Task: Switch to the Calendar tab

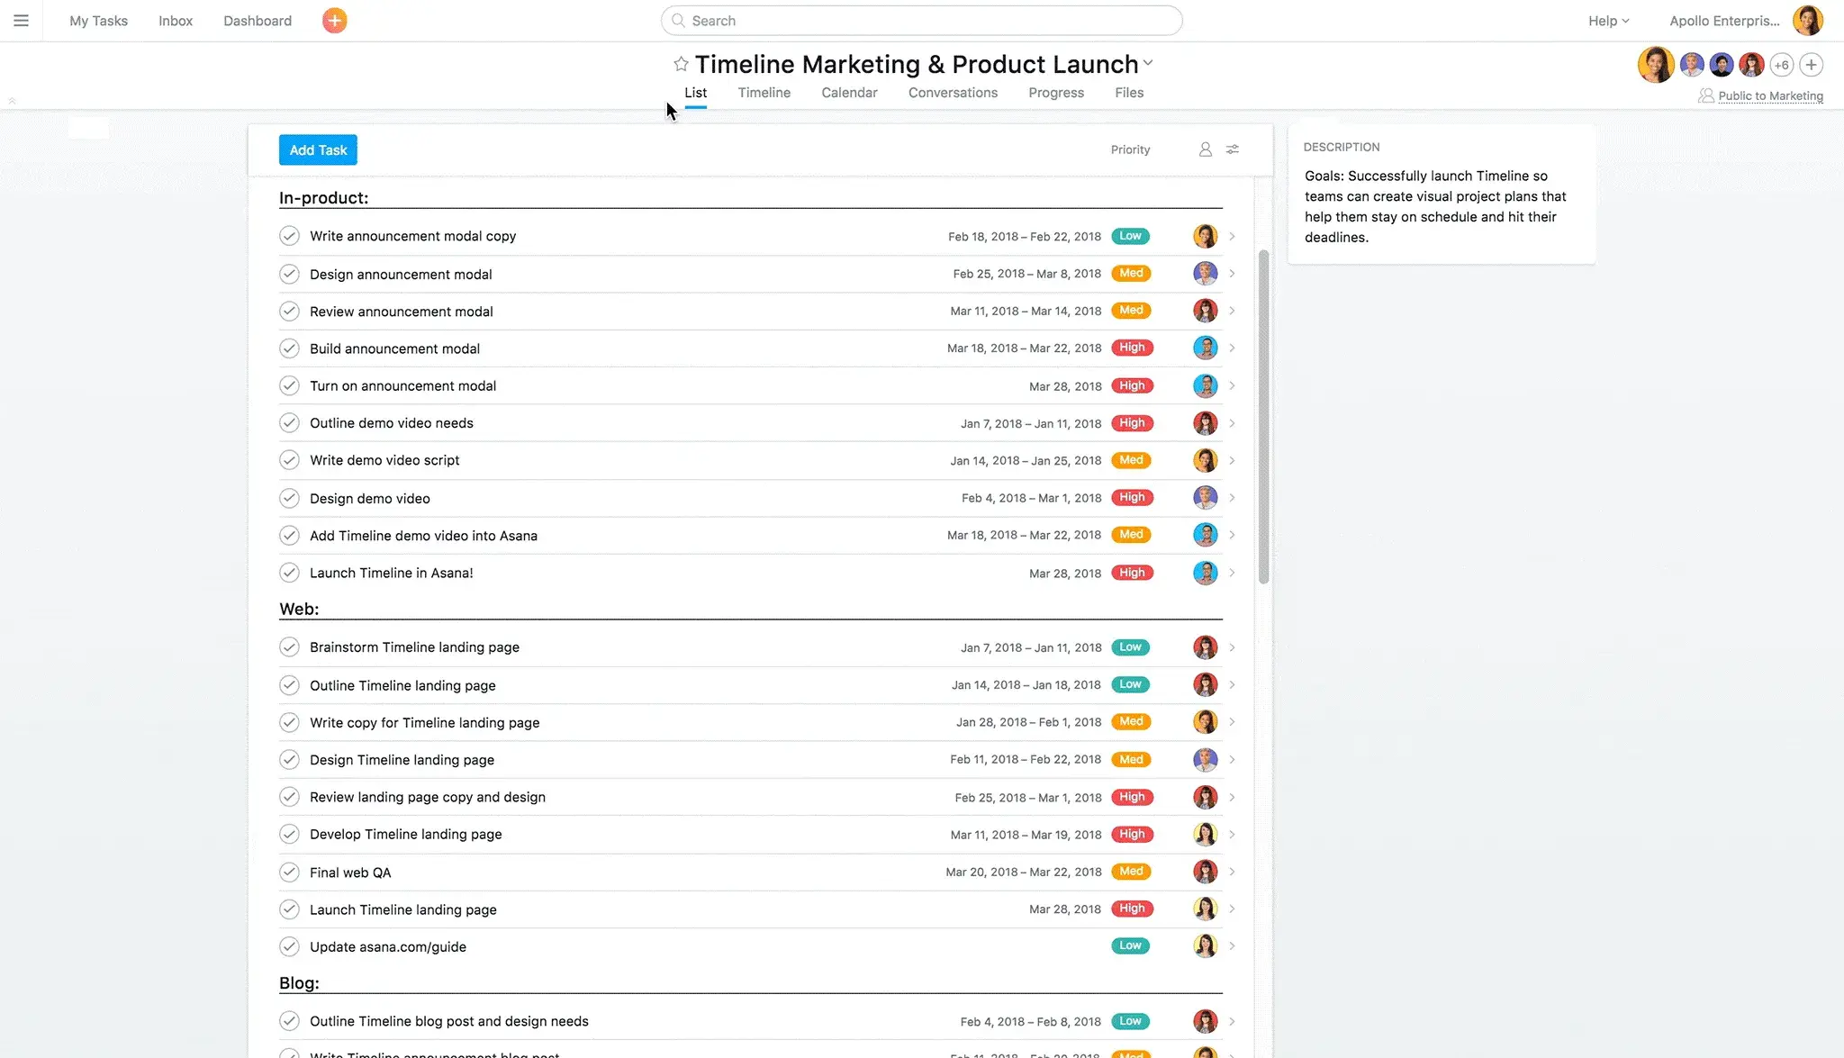Action: coord(849,93)
